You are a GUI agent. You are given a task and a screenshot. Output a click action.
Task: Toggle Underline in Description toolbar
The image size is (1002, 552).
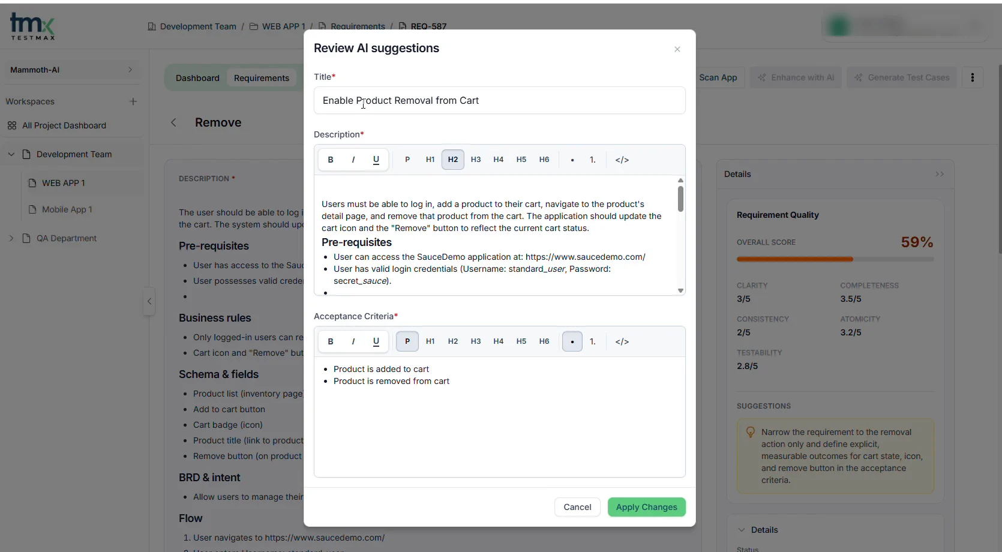pyautogui.click(x=376, y=160)
